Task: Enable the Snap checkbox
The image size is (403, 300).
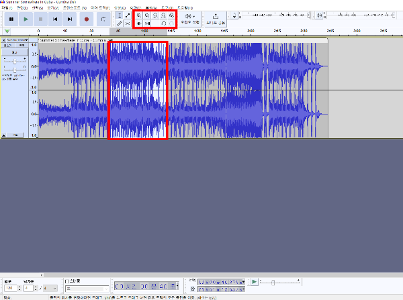Action: [66, 281]
